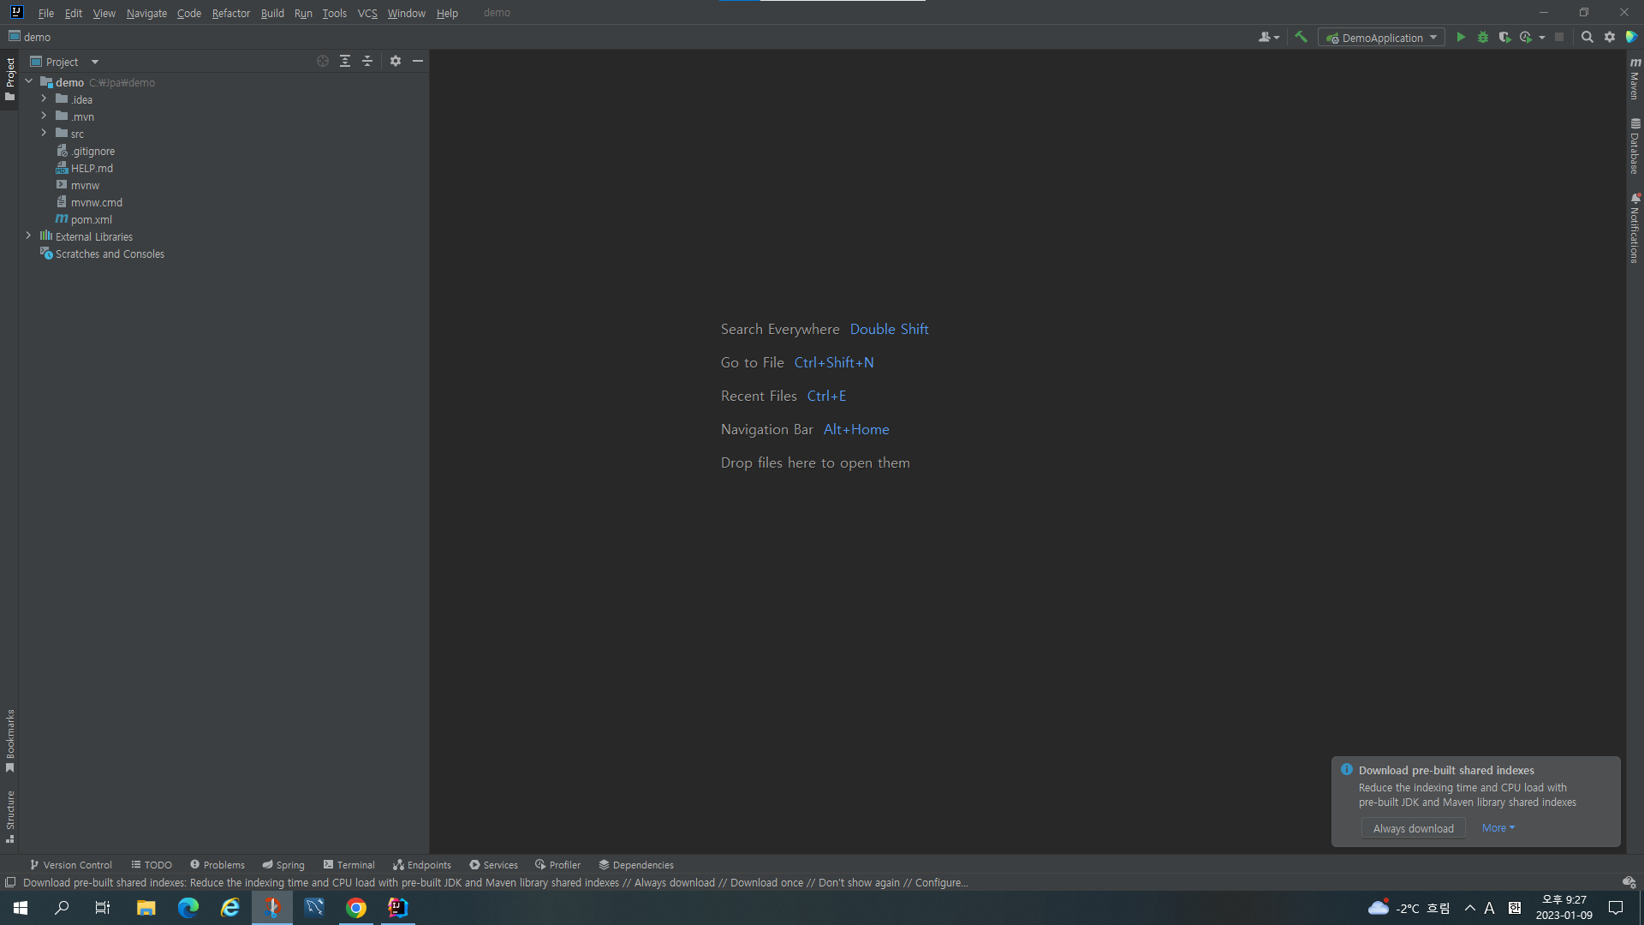
Task: Click the Debug bug icon
Action: tap(1483, 37)
